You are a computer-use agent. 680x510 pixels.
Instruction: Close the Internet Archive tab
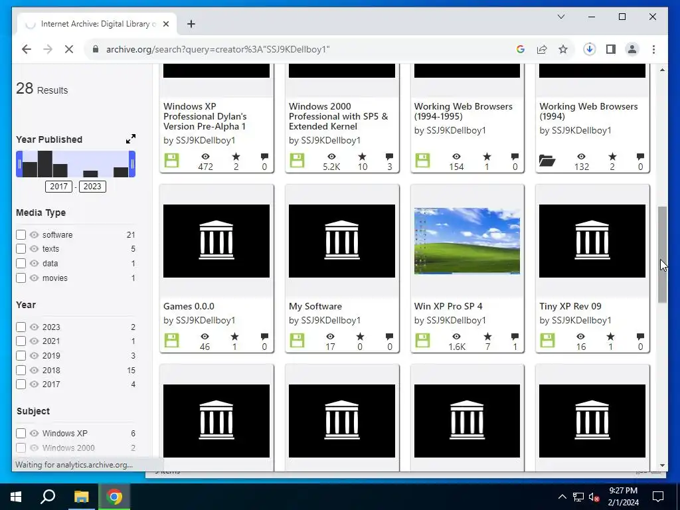click(165, 24)
